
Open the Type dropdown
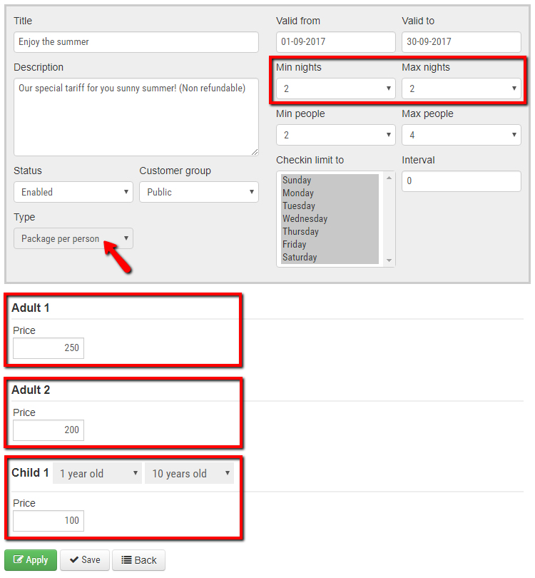(73, 238)
